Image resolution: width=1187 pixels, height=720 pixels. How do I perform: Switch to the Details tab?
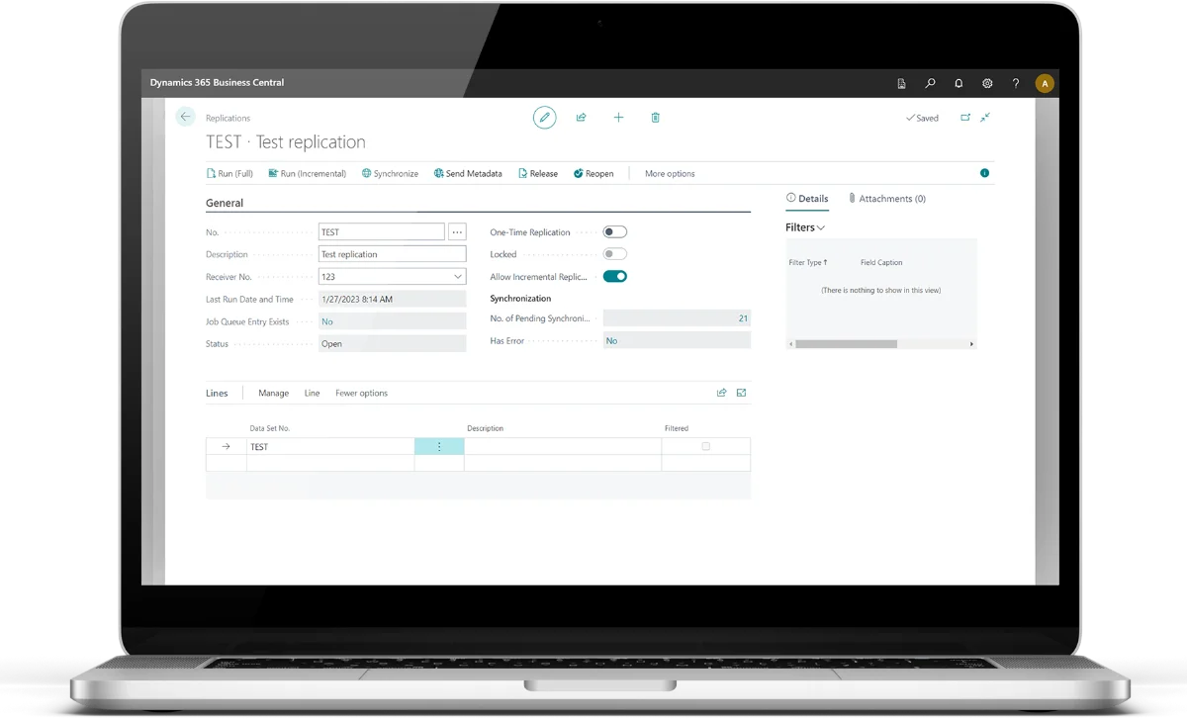click(x=807, y=199)
